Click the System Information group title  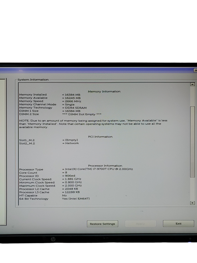33,80
